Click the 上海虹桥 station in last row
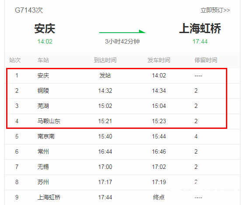 [49, 197]
